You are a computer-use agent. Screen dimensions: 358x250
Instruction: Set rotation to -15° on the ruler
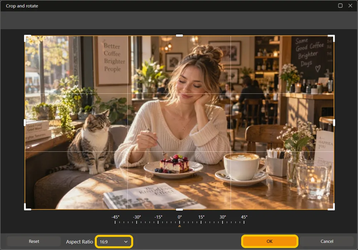pos(158,222)
